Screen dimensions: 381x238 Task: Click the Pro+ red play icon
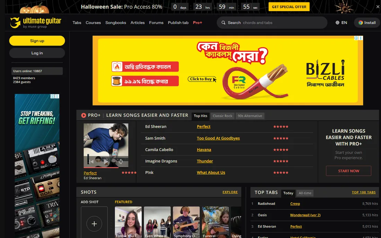83,115
